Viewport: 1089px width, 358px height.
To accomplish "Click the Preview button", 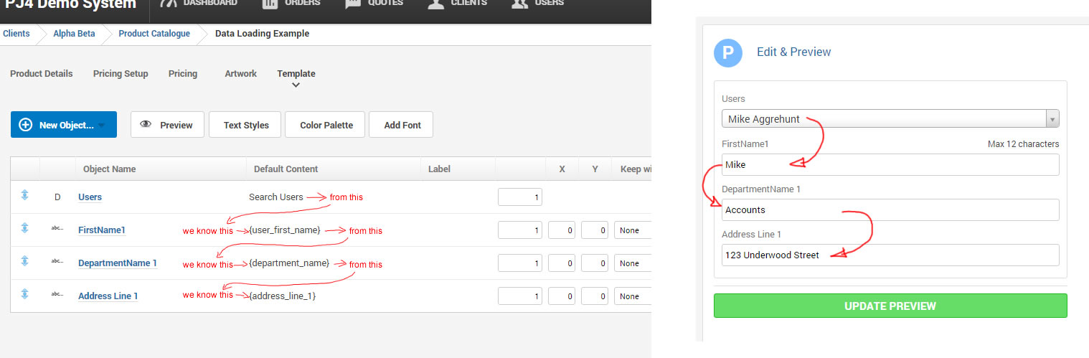I will (x=167, y=125).
